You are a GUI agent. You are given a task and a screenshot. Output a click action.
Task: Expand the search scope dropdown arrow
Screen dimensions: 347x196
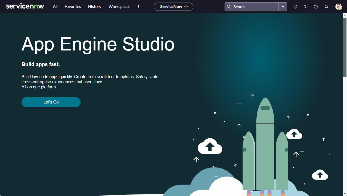click(283, 7)
